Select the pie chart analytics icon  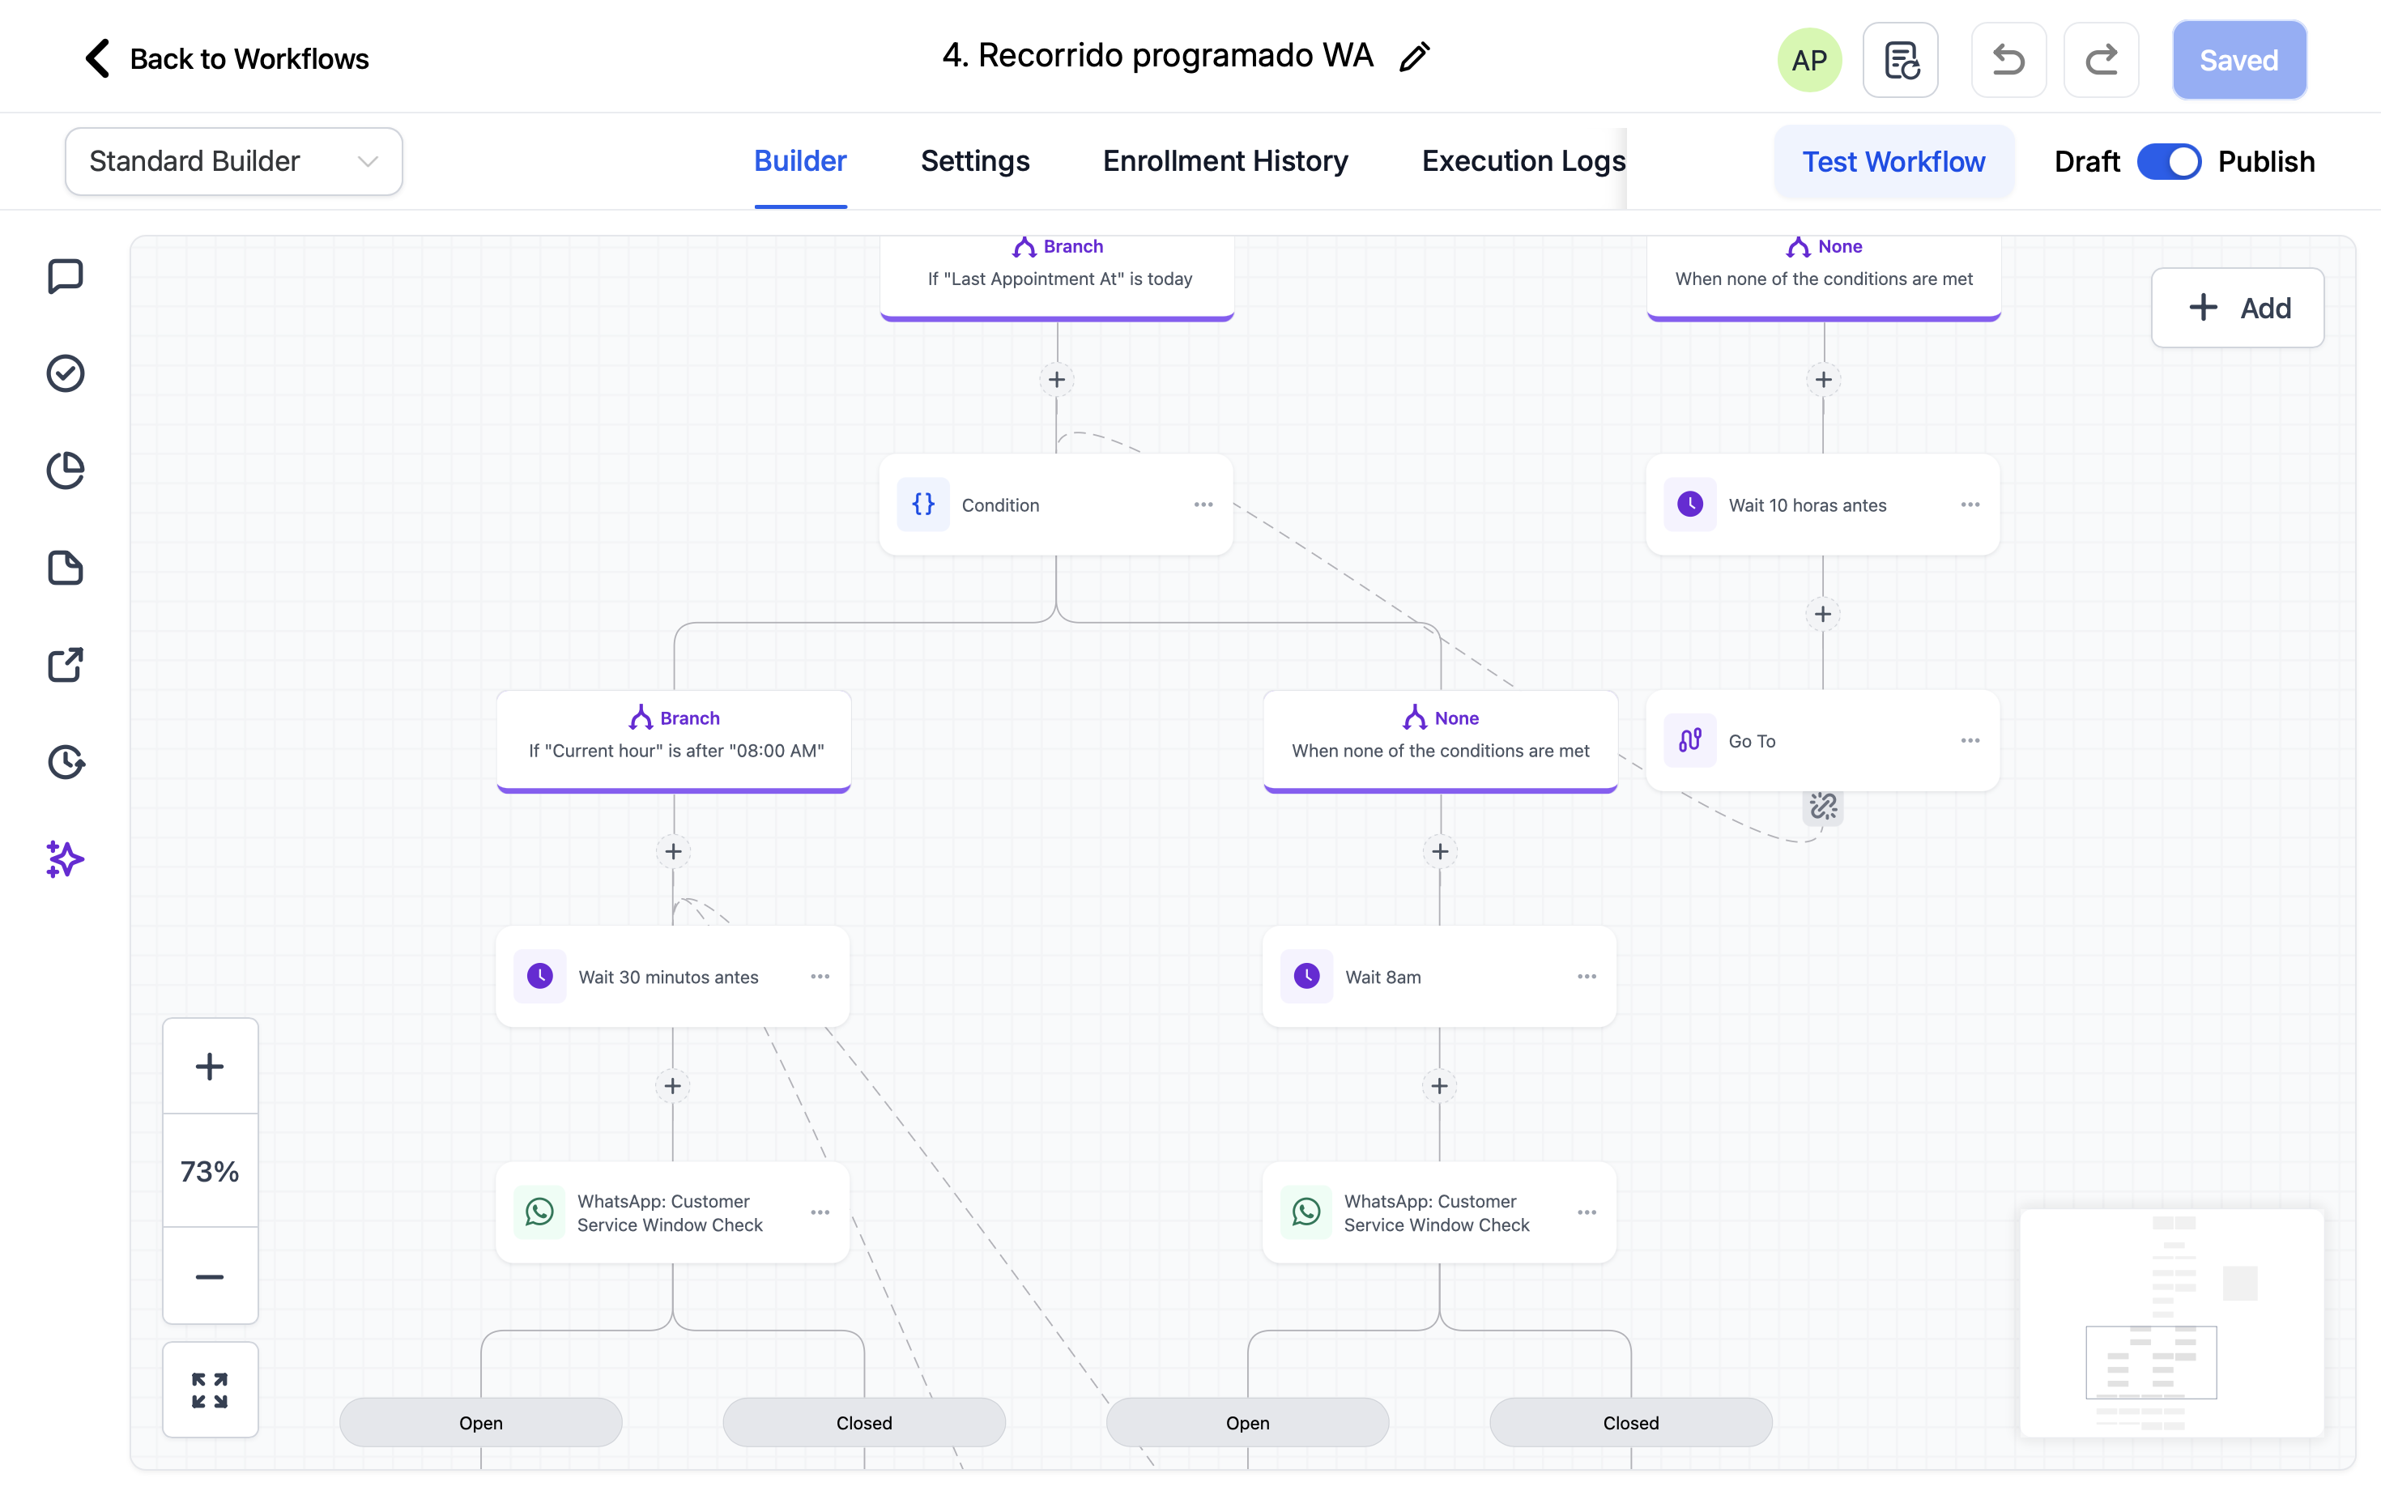[x=64, y=471]
